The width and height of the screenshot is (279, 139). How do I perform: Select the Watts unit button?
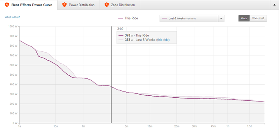pyautogui.click(x=244, y=18)
